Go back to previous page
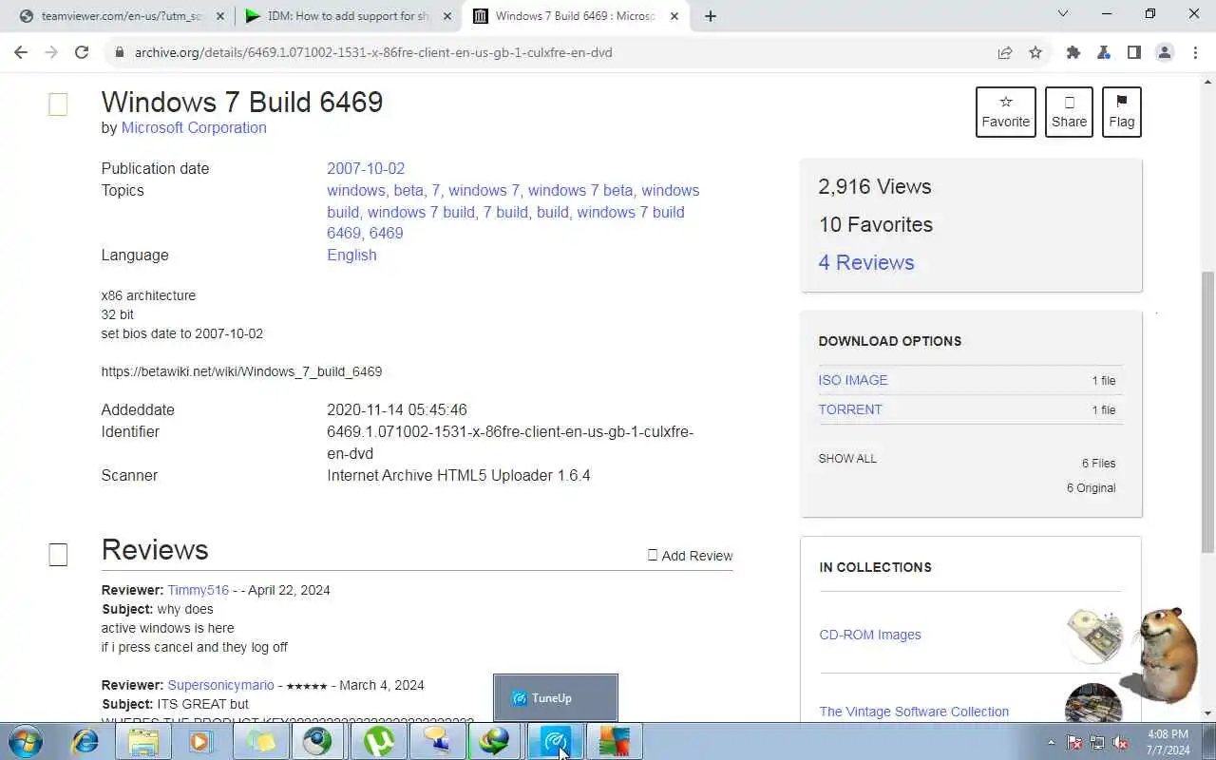This screenshot has width=1216, height=760. click(21, 52)
